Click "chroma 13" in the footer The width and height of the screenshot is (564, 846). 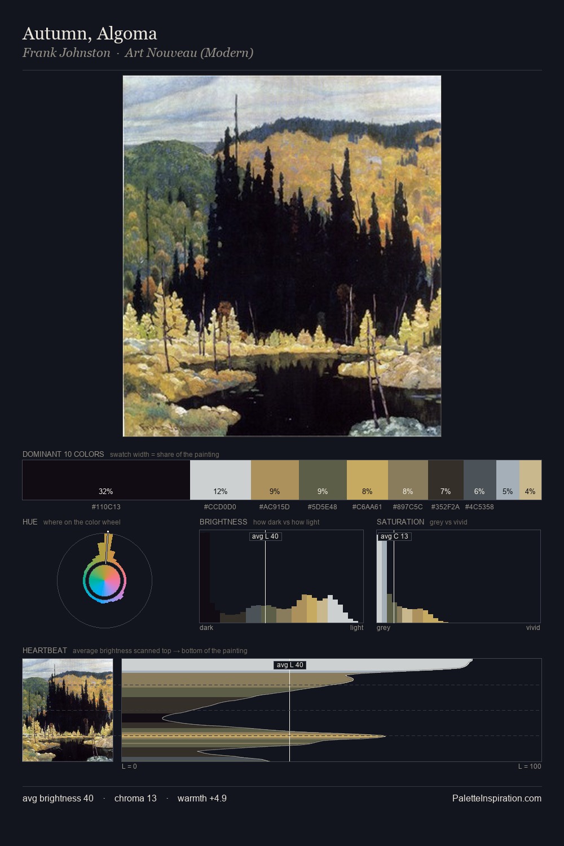click(x=135, y=799)
